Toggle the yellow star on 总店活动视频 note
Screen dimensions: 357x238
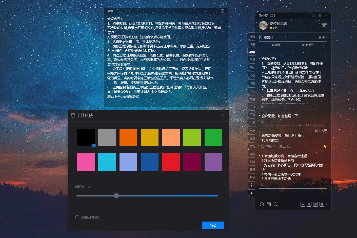coord(325,146)
